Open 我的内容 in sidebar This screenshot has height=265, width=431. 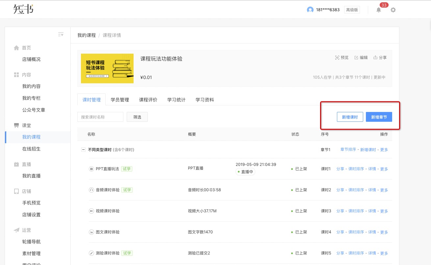31,86
